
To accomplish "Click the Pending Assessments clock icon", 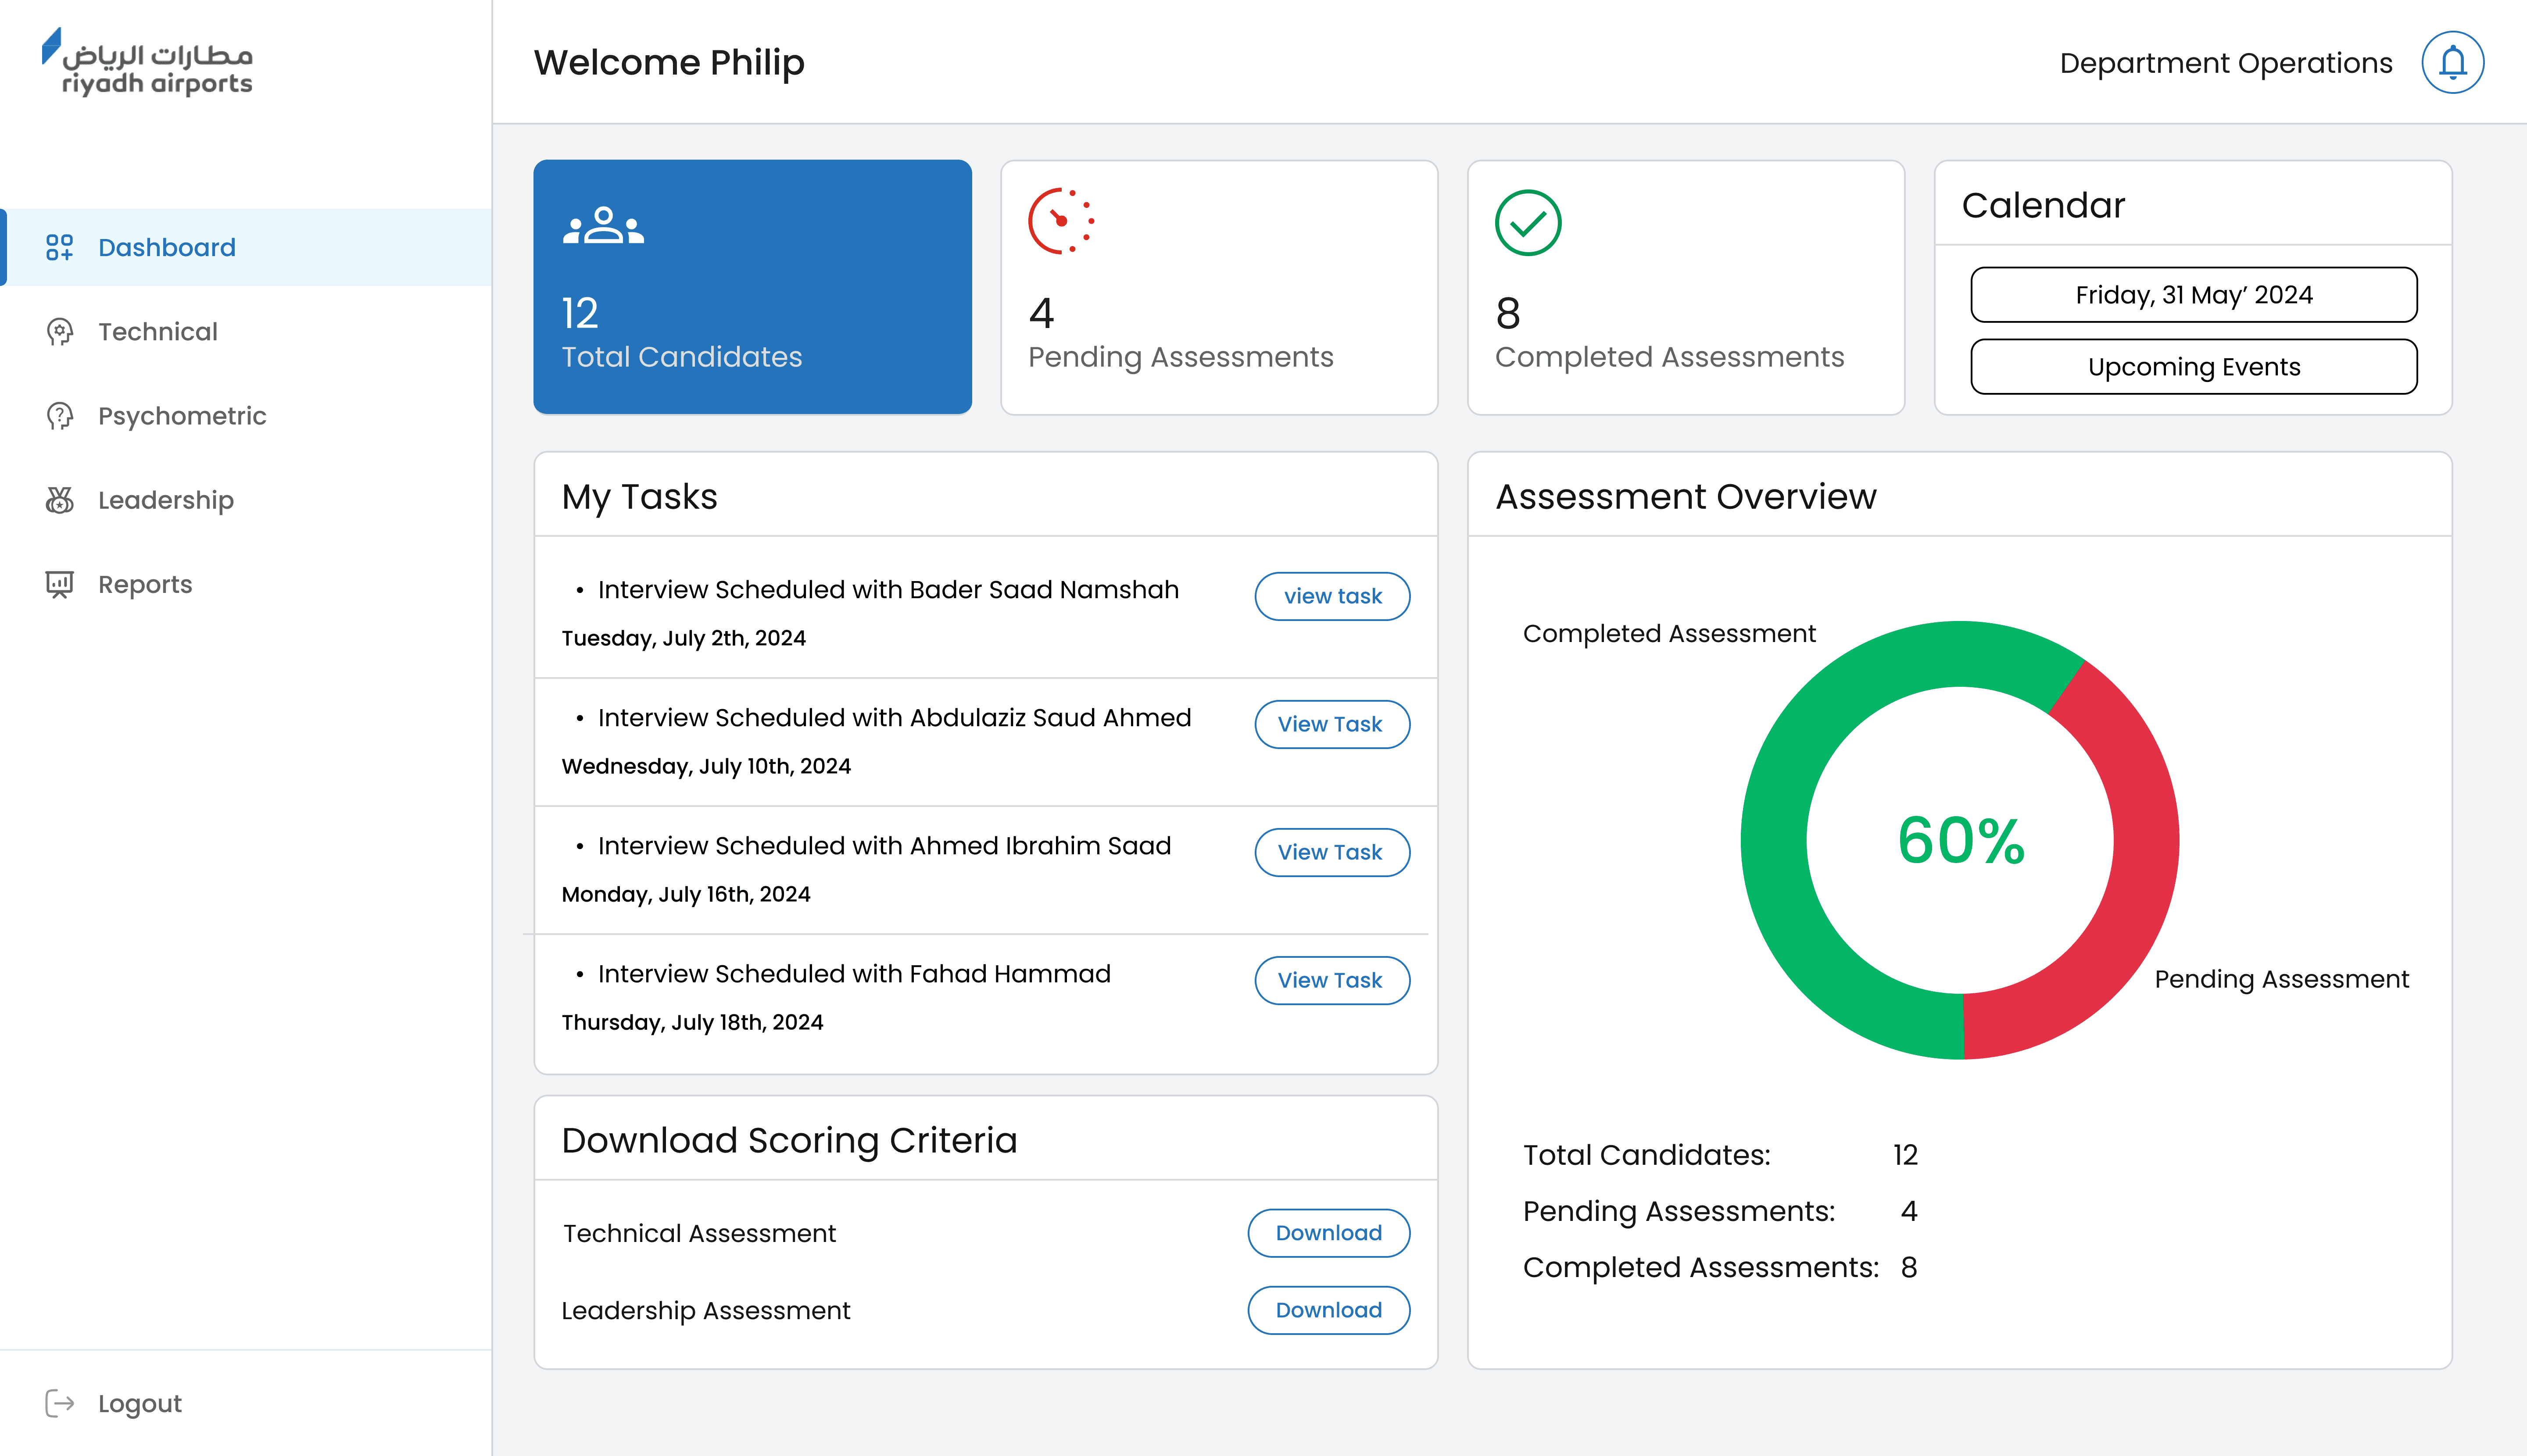I will [1061, 221].
